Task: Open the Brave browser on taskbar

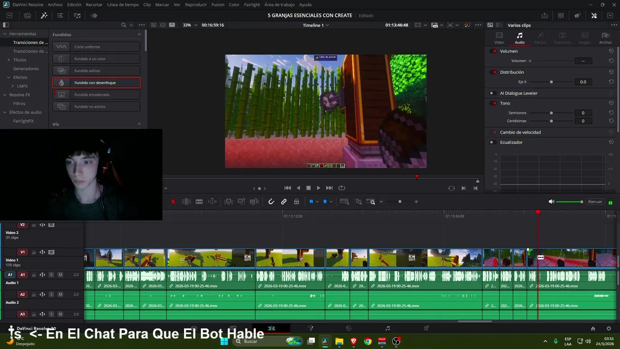Action: tap(354, 341)
